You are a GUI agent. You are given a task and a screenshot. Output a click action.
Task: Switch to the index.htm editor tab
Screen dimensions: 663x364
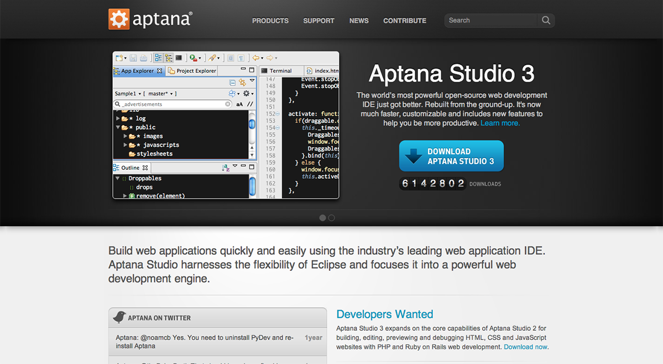(x=322, y=71)
